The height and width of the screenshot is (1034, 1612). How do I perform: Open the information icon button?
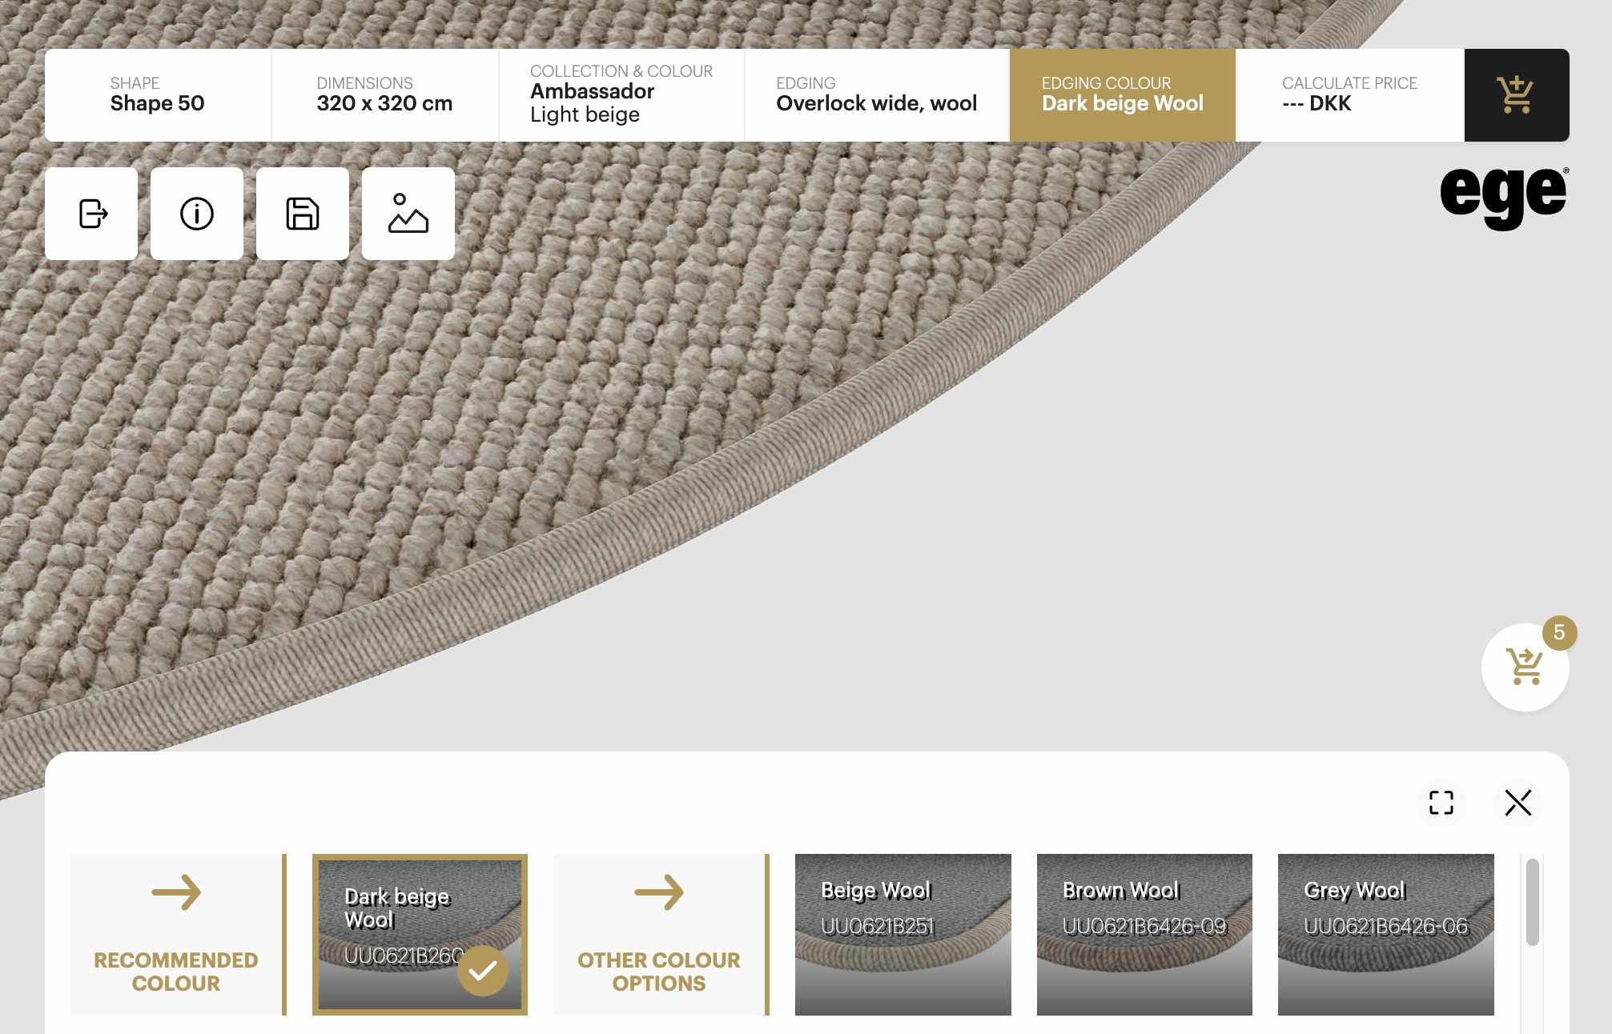click(197, 214)
